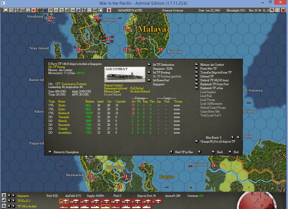Click the C icon in the top bar
This screenshot has width=288, height=209.
[x=278, y=10]
